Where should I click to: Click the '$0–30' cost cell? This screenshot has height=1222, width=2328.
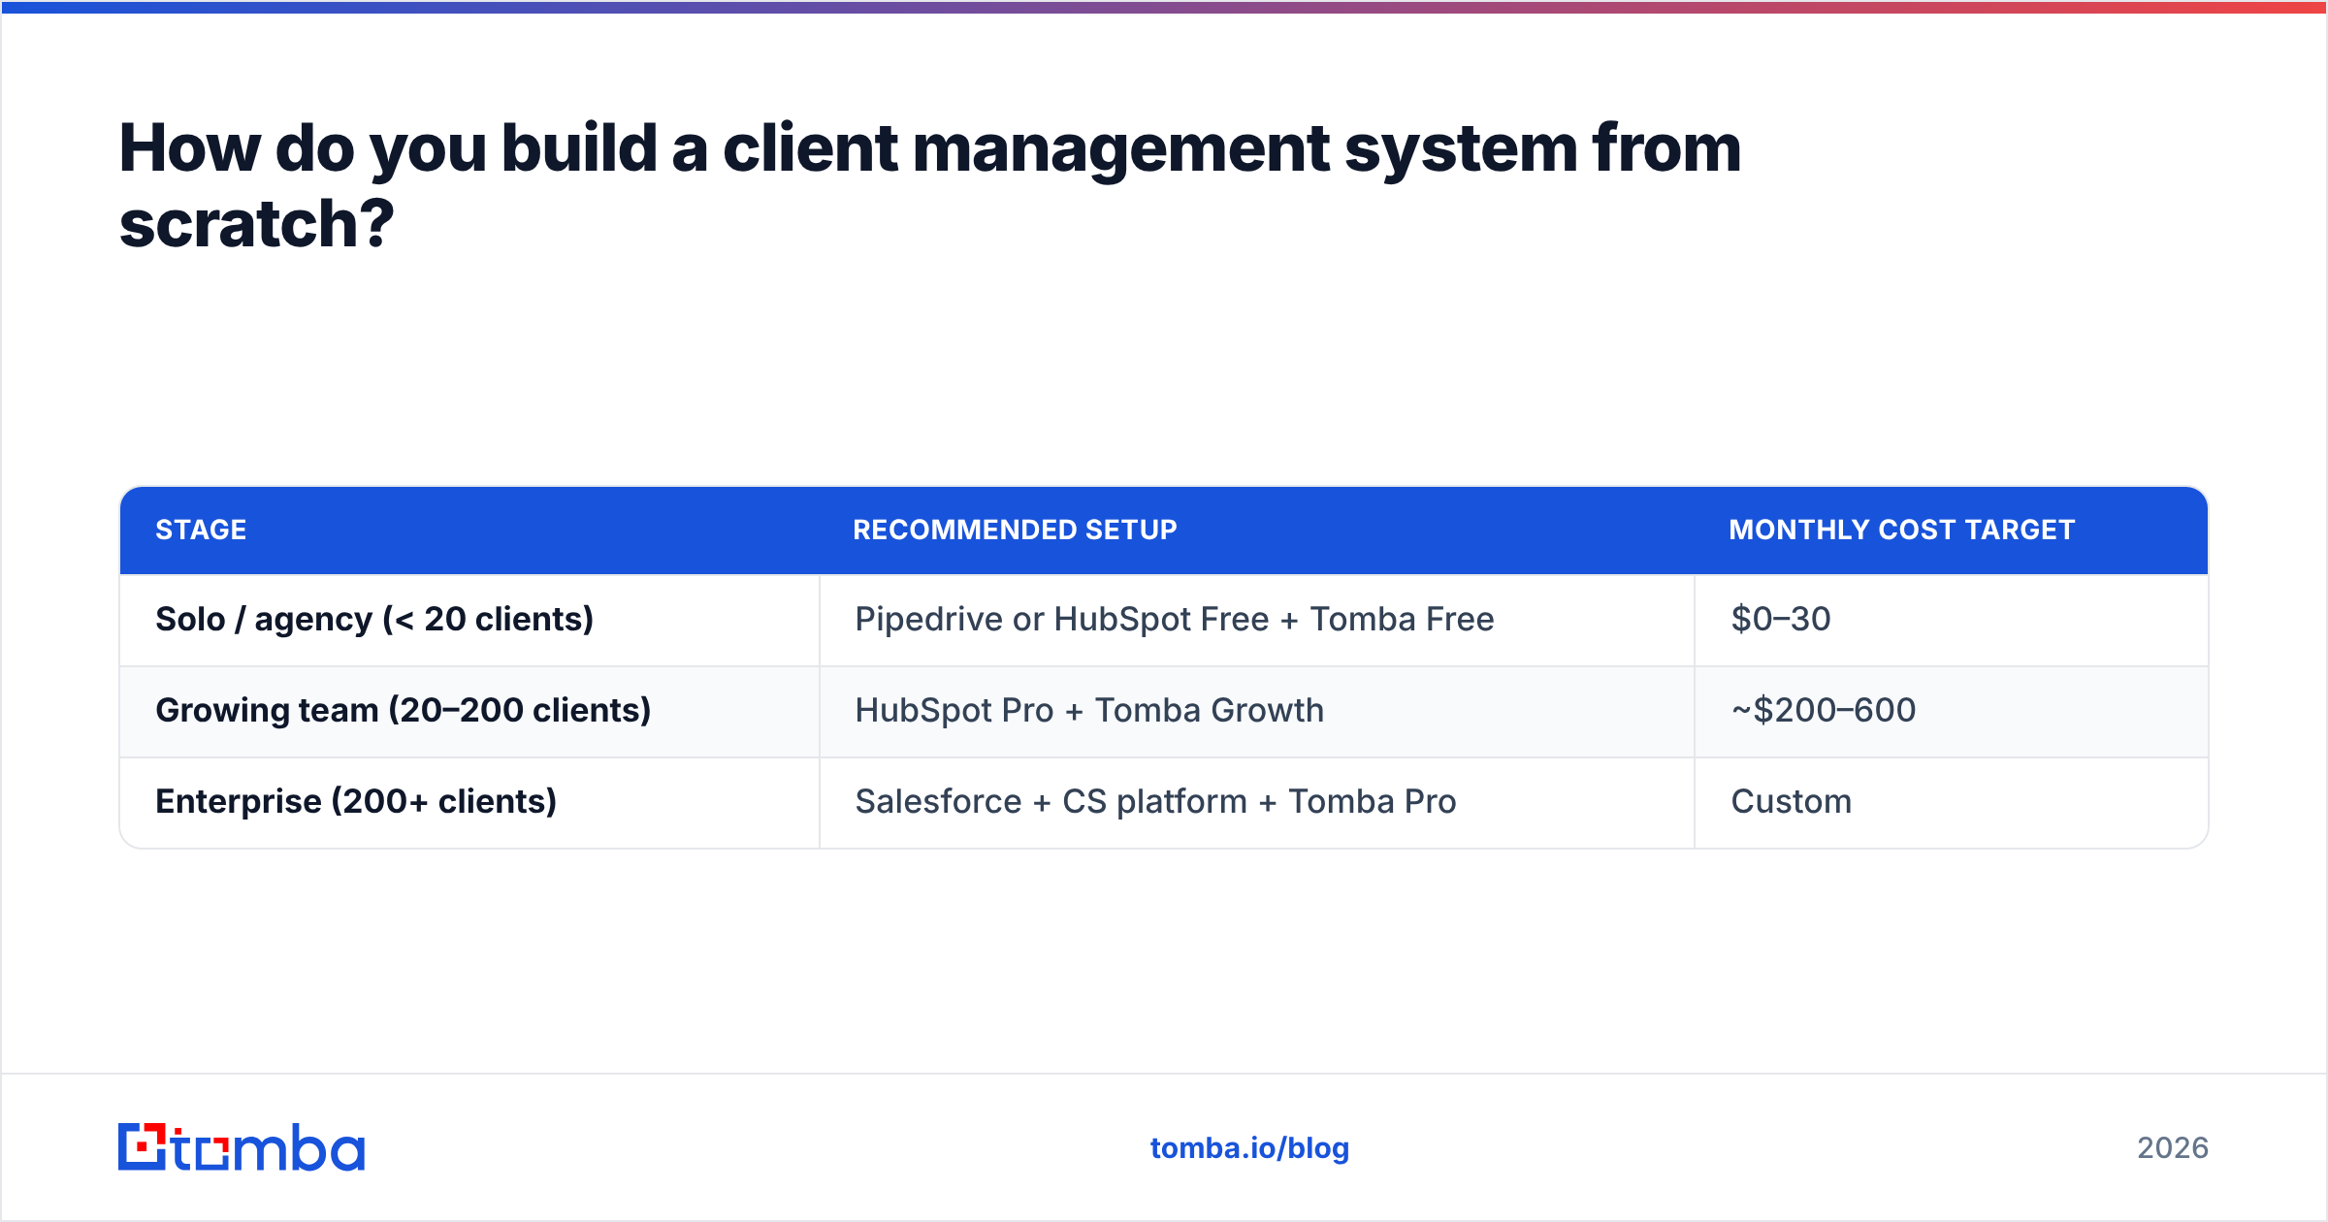1952,620
